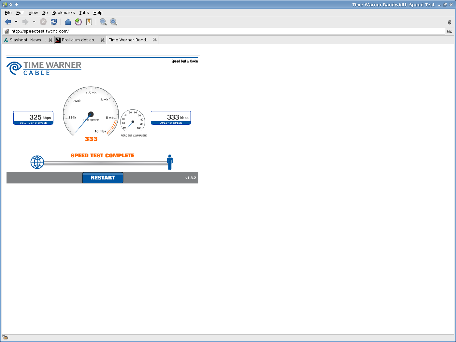Open the Tabs menu
The width and height of the screenshot is (456, 342).
pos(84,13)
